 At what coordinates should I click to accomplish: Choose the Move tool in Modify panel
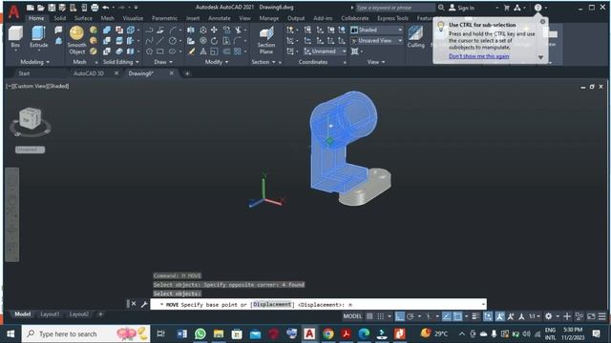click(214, 30)
